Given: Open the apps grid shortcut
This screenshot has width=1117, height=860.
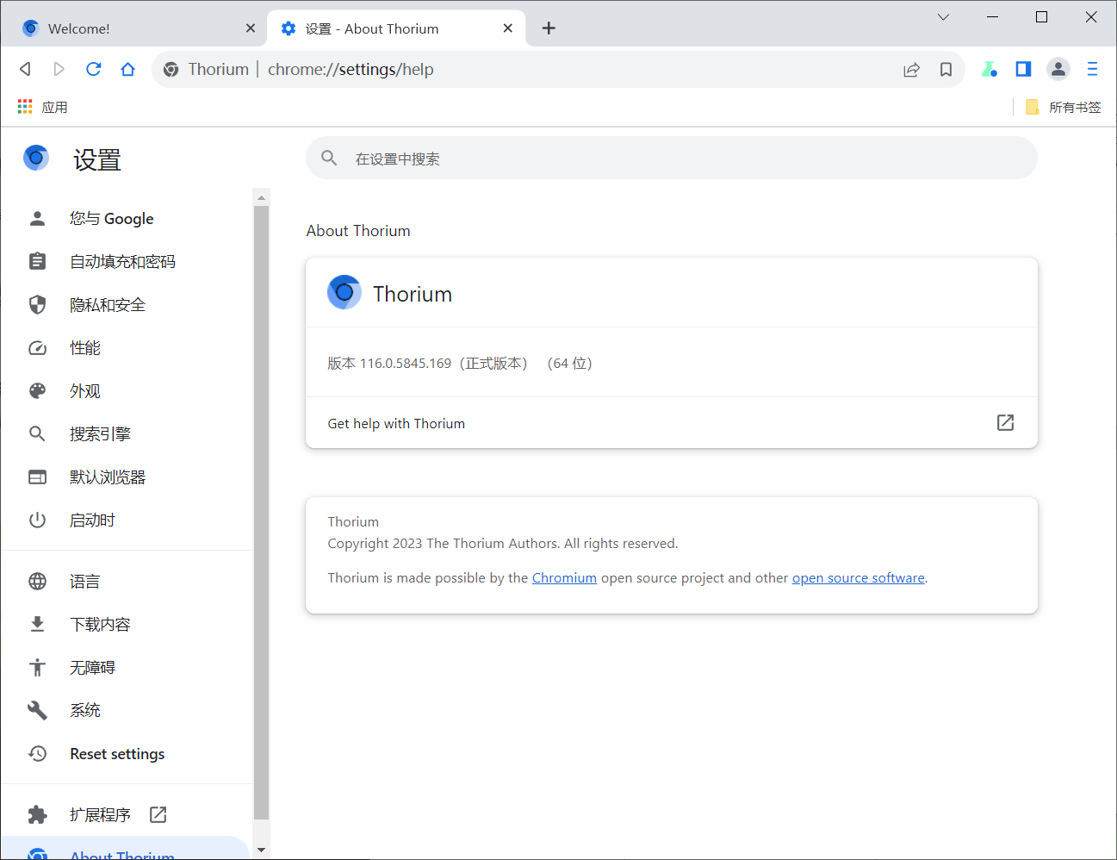Looking at the screenshot, I should click(x=25, y=107).
